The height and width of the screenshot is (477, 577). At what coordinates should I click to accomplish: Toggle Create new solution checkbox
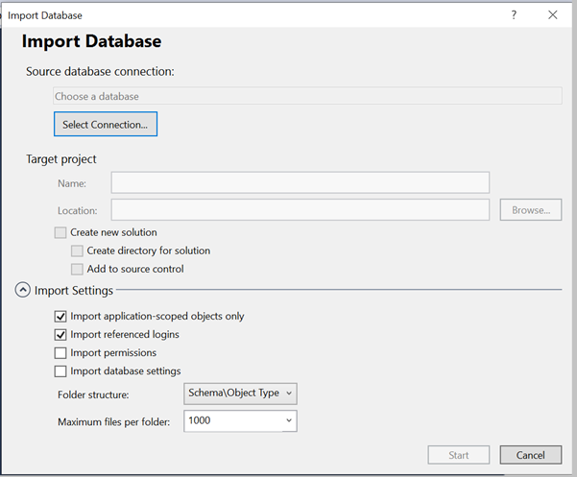click(x=61, y=232)
